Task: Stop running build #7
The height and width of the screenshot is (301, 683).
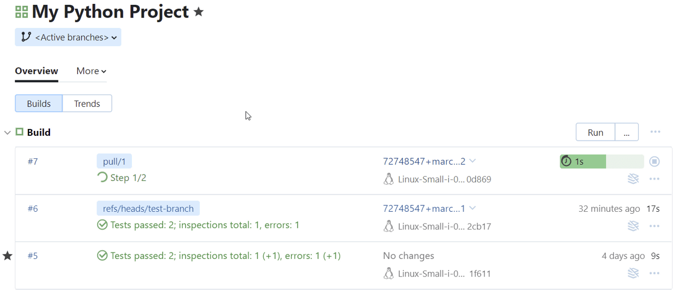Action: [x=655, y=161]
